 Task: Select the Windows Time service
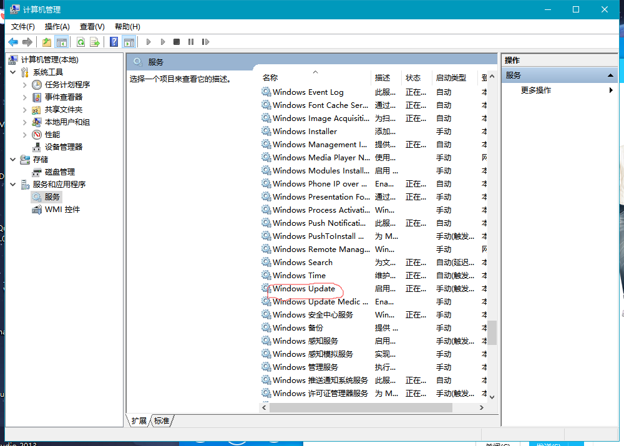click(299, 276)
